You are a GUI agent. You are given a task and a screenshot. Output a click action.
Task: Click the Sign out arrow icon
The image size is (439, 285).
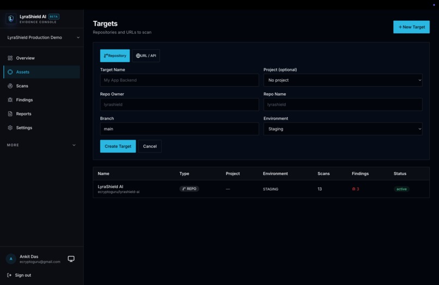click(x=9, y=275)
